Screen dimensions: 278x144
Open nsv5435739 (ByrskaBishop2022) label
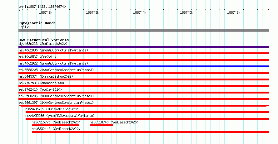tap(52, 109)
